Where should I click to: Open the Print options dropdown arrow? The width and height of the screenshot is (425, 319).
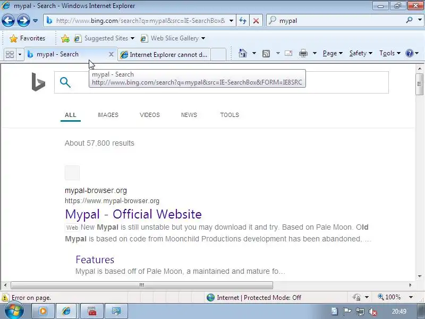314,53
